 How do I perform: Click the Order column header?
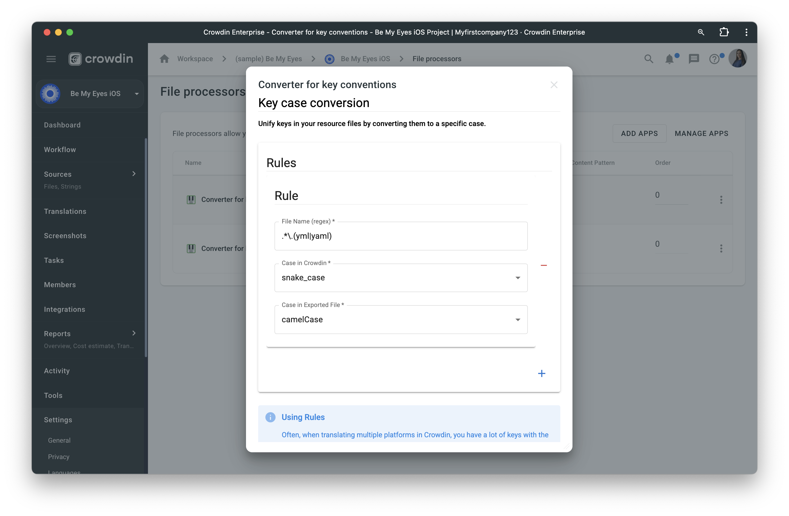pos(663,163)
